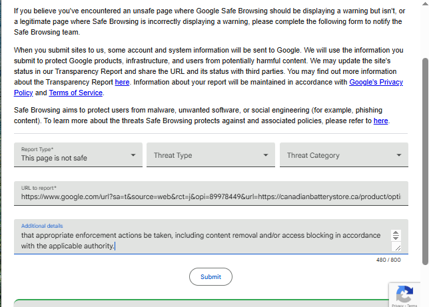Click the Additional details scroll stepper
This screenshot has width=429, height=307.
click(396, 235)
